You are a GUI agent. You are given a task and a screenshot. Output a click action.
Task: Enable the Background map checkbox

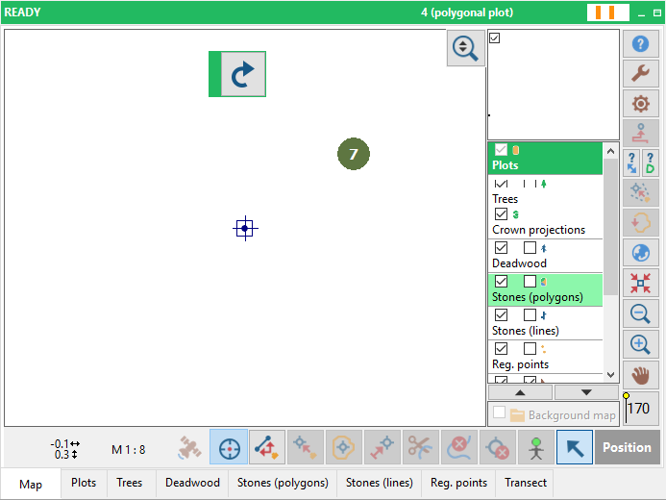tap(499, 412)
